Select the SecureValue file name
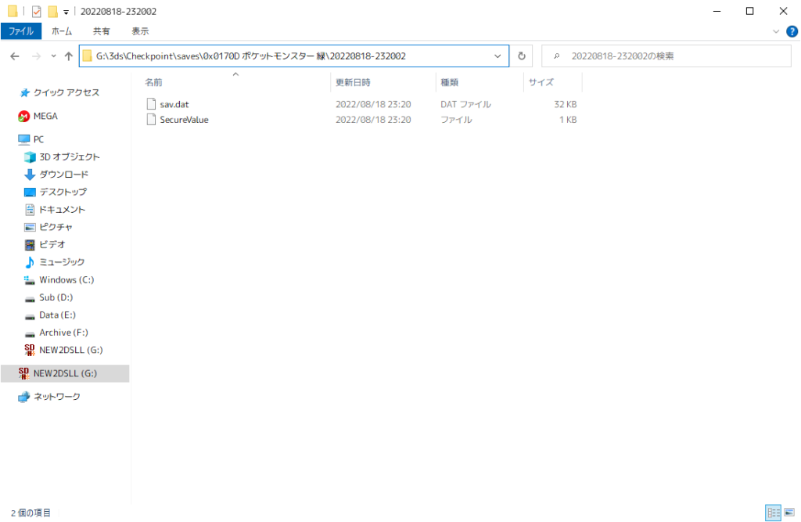This screenshot has height=522, width=801. 184,120
